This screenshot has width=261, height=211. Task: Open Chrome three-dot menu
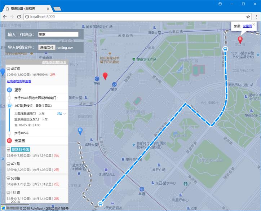click(x=256, y=17)
